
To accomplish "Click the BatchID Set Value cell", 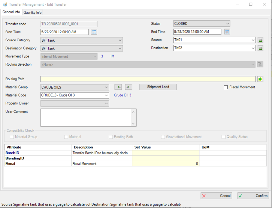I will tap(165, 153).
